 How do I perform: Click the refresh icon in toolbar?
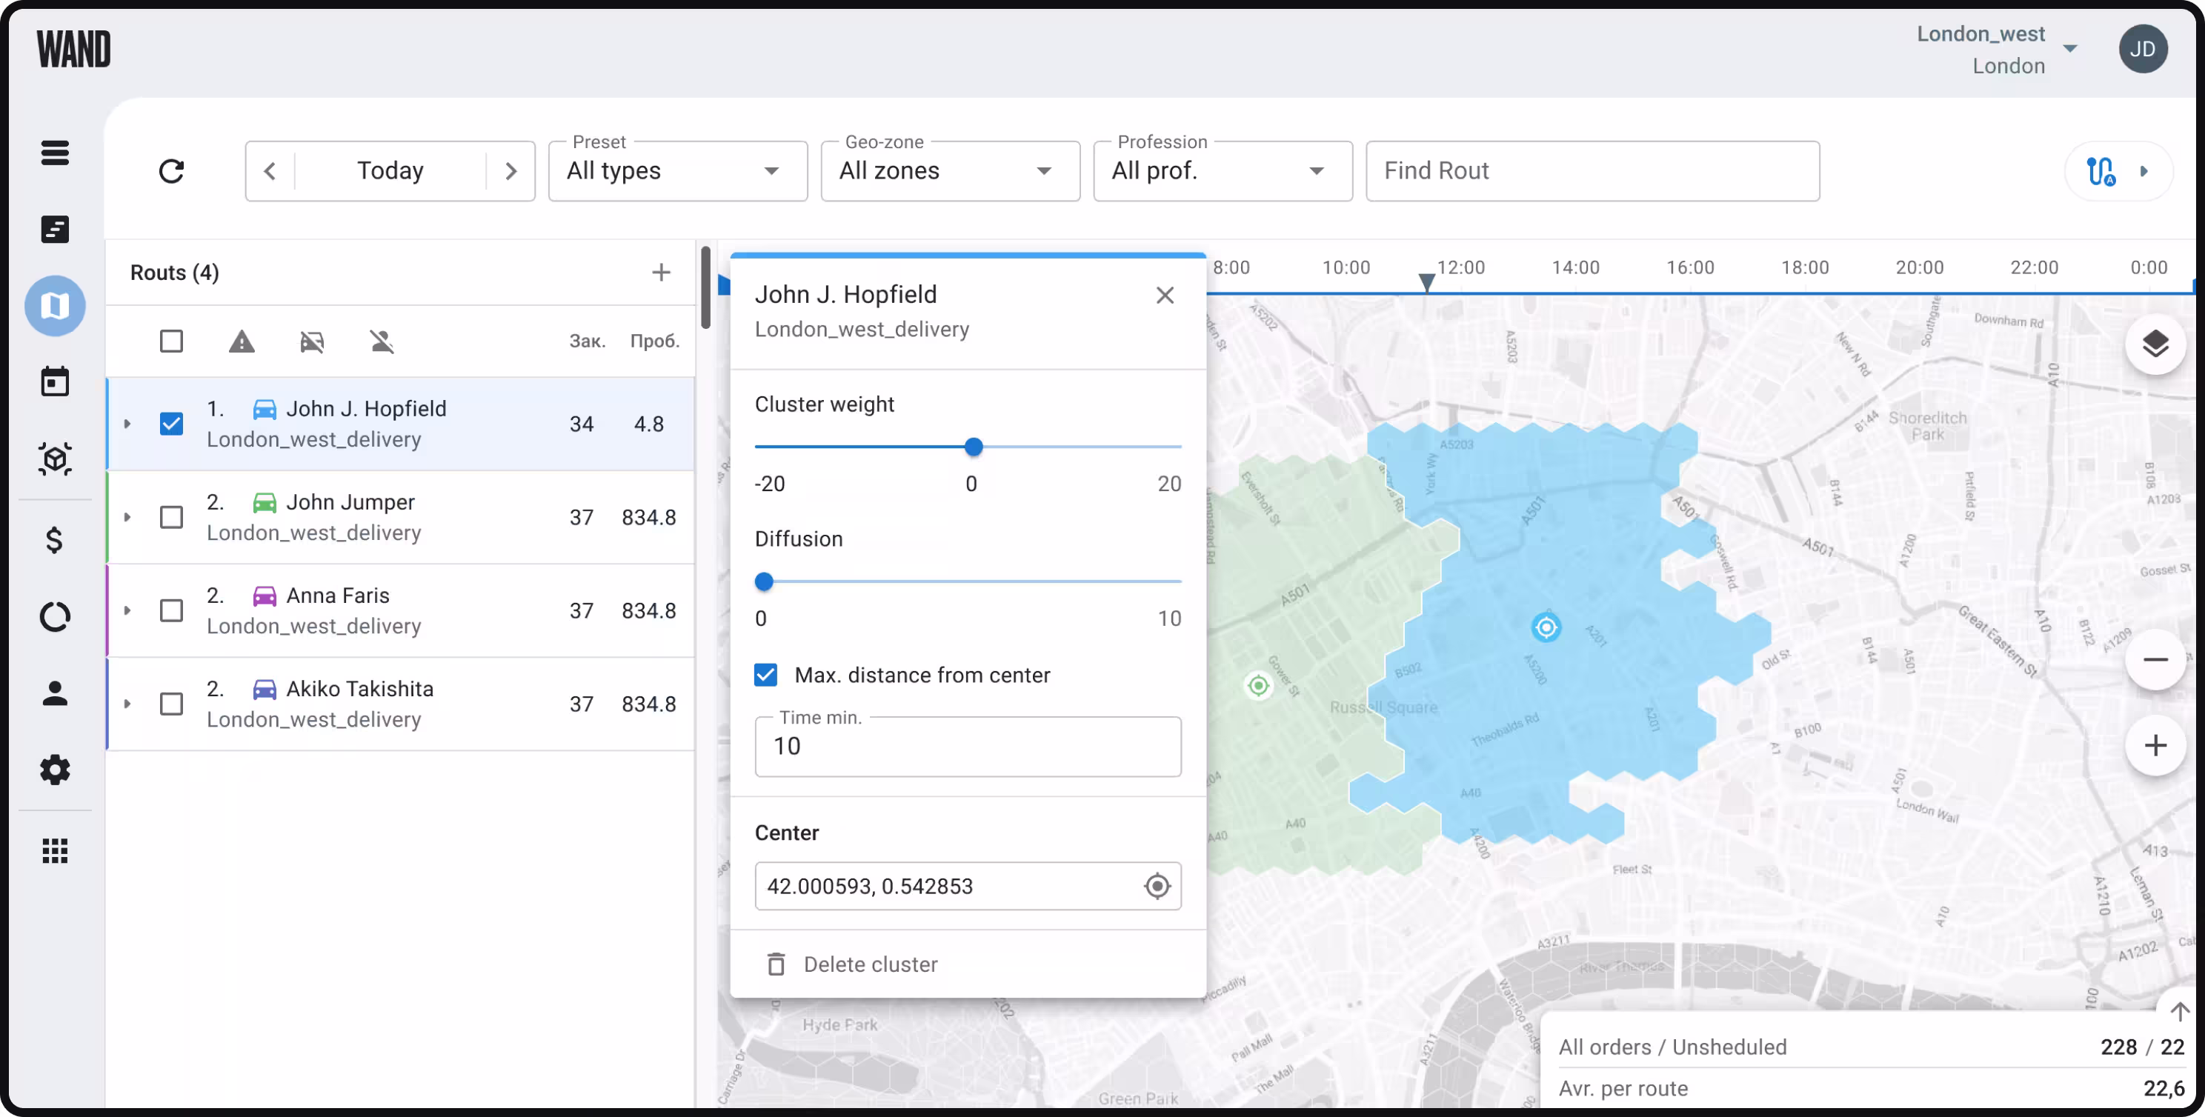click(x=171, y=171)
